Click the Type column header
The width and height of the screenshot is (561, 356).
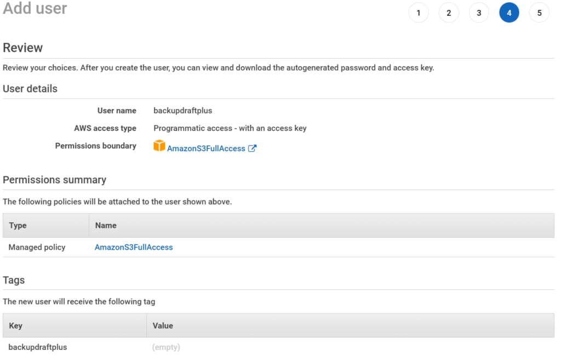click(46, 226)
